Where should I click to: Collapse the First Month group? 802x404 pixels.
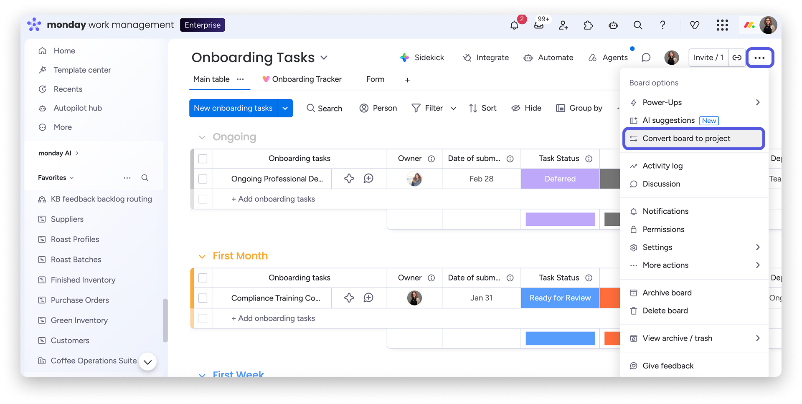tap(202, 256)
